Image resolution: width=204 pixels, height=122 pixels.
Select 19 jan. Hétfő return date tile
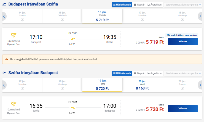click(x=102, y=85)
